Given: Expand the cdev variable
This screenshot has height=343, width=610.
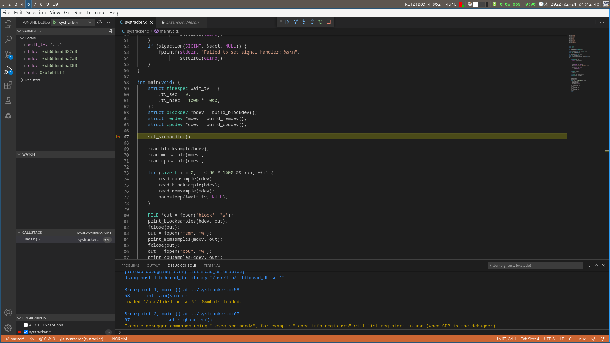Looking at the screenshot, I should [24, 66].
